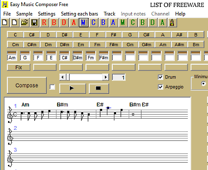Click the Fix button

18,67
